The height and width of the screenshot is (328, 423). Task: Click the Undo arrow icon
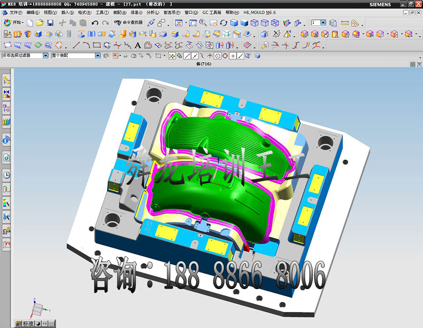tap(95, 23)
